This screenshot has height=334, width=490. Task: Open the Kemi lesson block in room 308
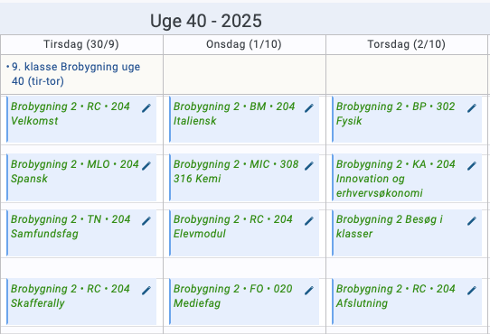pos(244,177)
